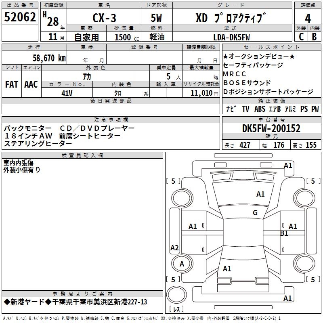Click the "注意事項欄" header
Screen dimensions: 323x323
[x=111, y=120]
